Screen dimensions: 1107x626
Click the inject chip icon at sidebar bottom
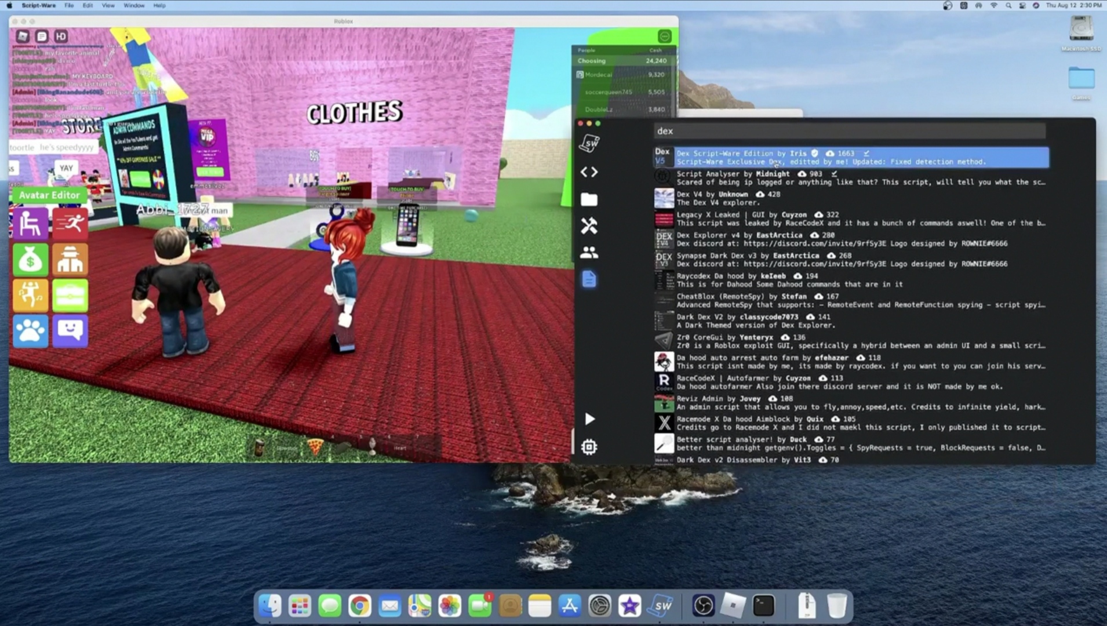pos(589,447)
